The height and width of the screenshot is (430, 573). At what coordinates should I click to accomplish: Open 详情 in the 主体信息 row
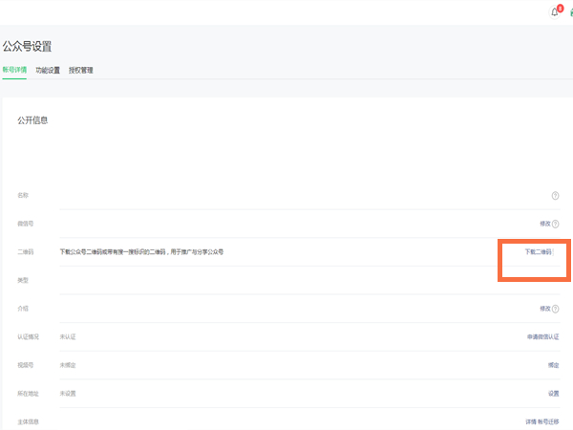coord(531,421)
